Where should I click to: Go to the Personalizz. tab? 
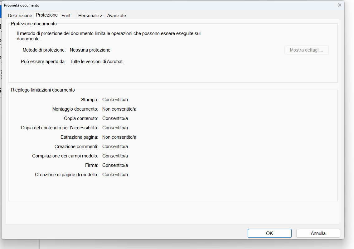coord(91,16)
